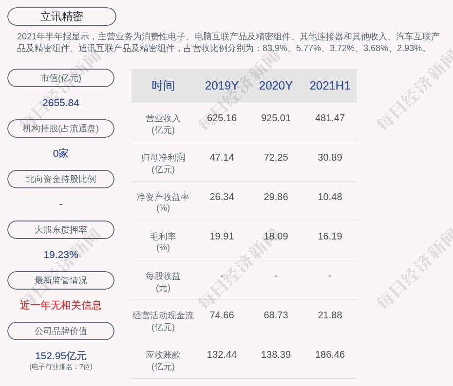The image size is (453, 386).
Task: Select the 最新监管情况 label pill
Action: 61,280
